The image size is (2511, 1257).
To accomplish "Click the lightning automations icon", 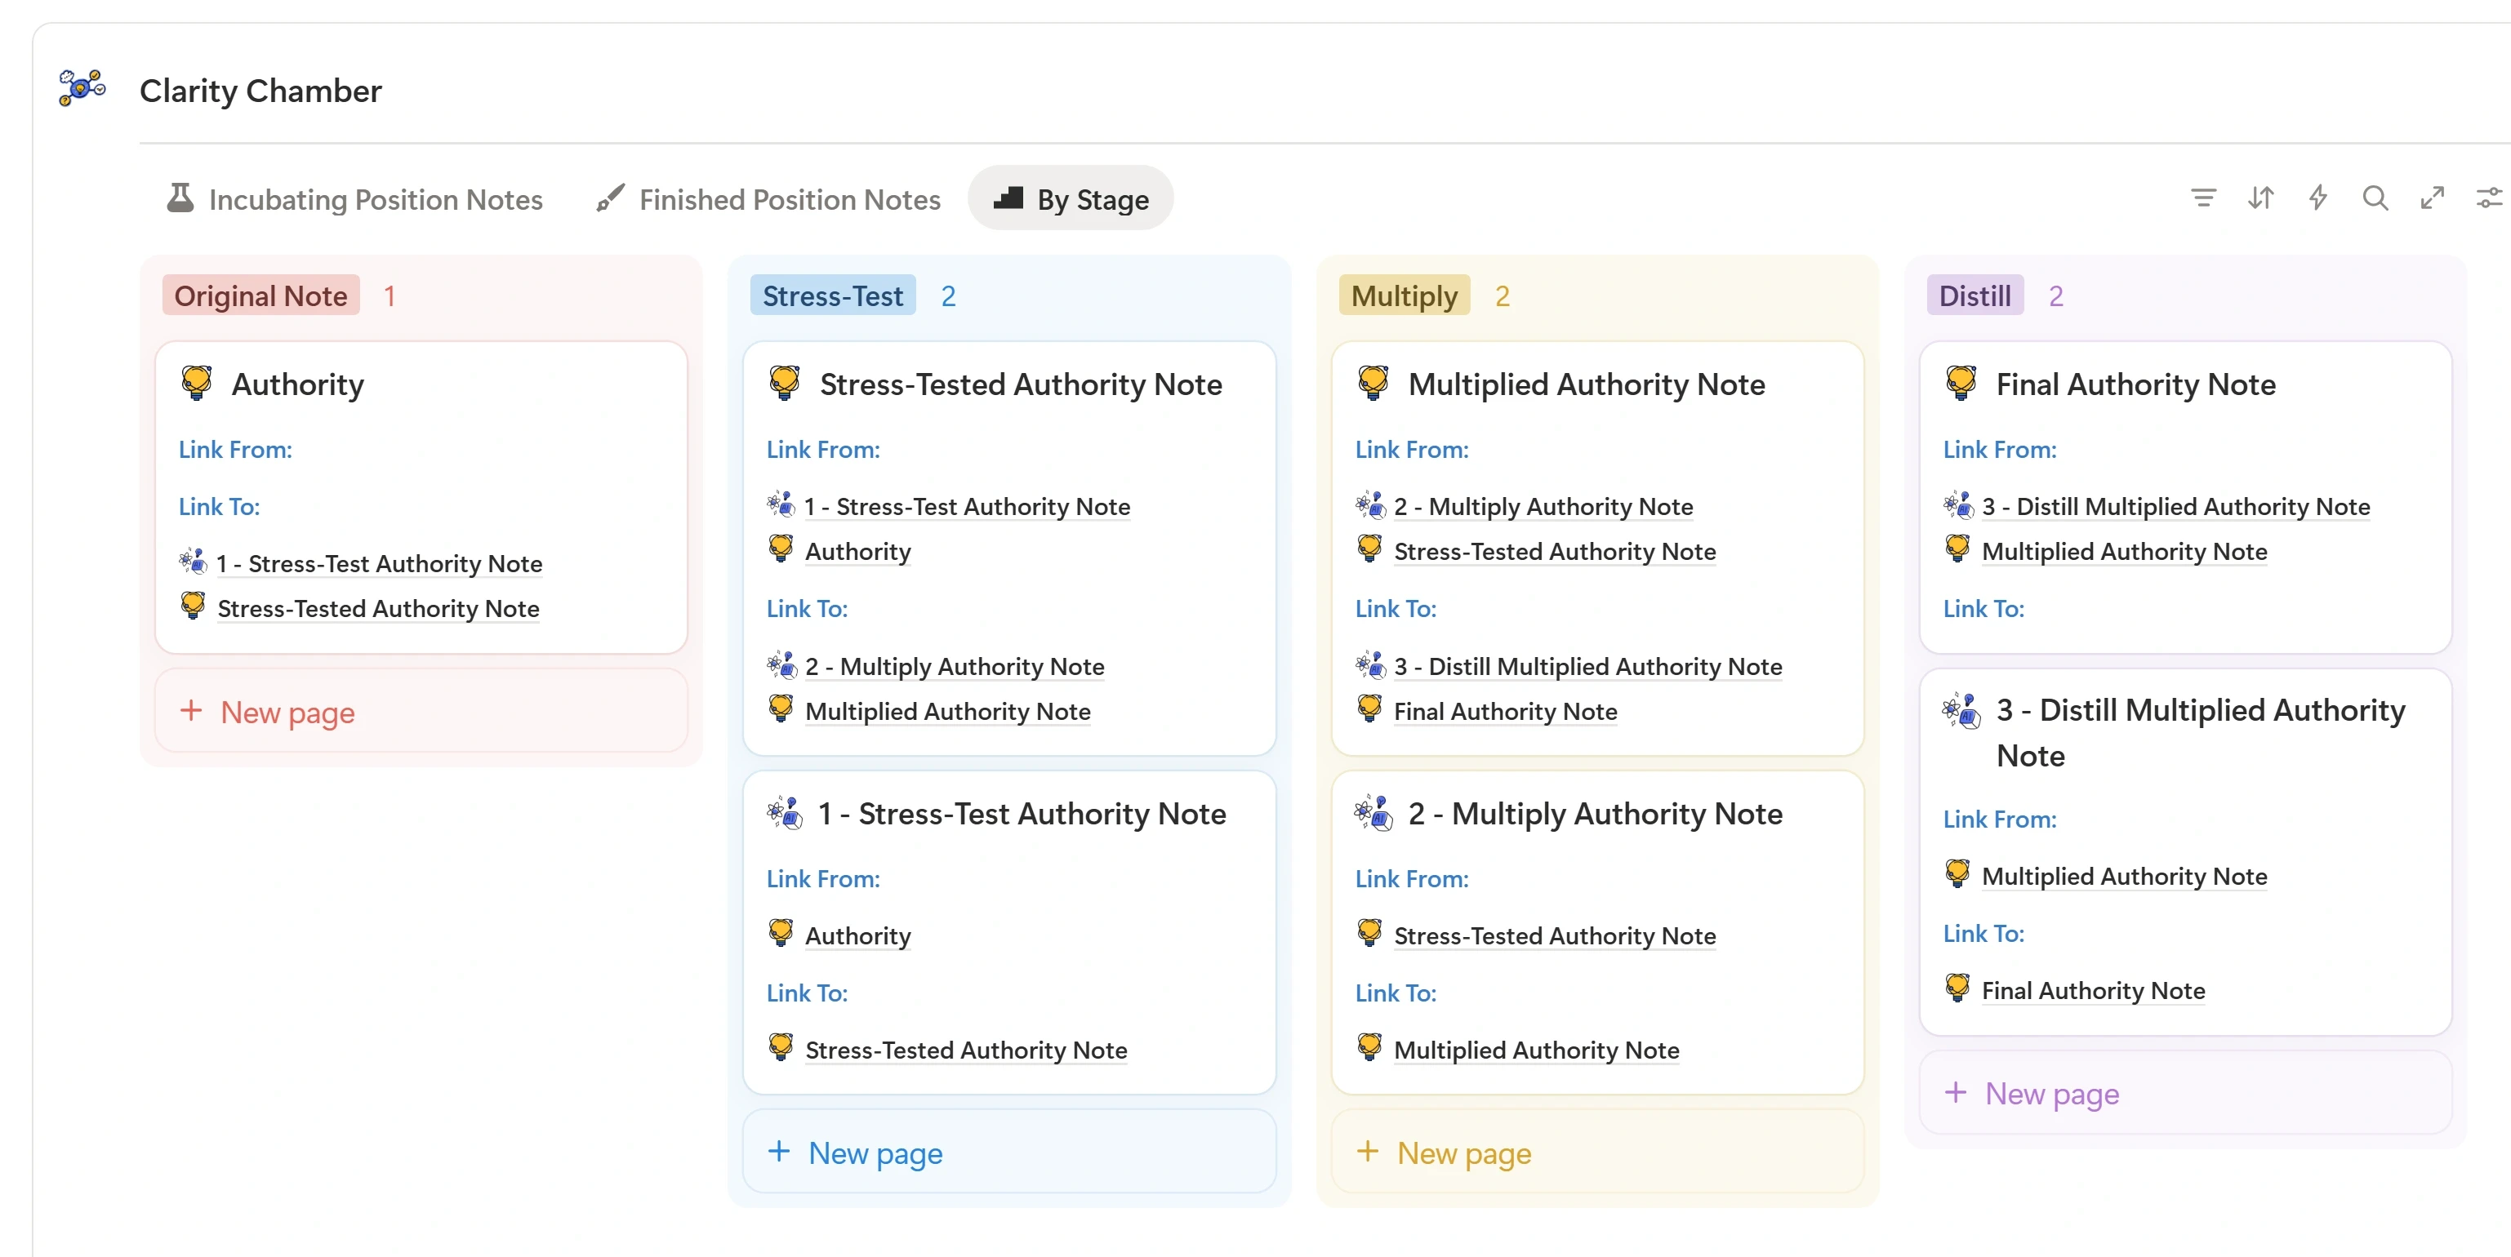I will (2318, 198).
